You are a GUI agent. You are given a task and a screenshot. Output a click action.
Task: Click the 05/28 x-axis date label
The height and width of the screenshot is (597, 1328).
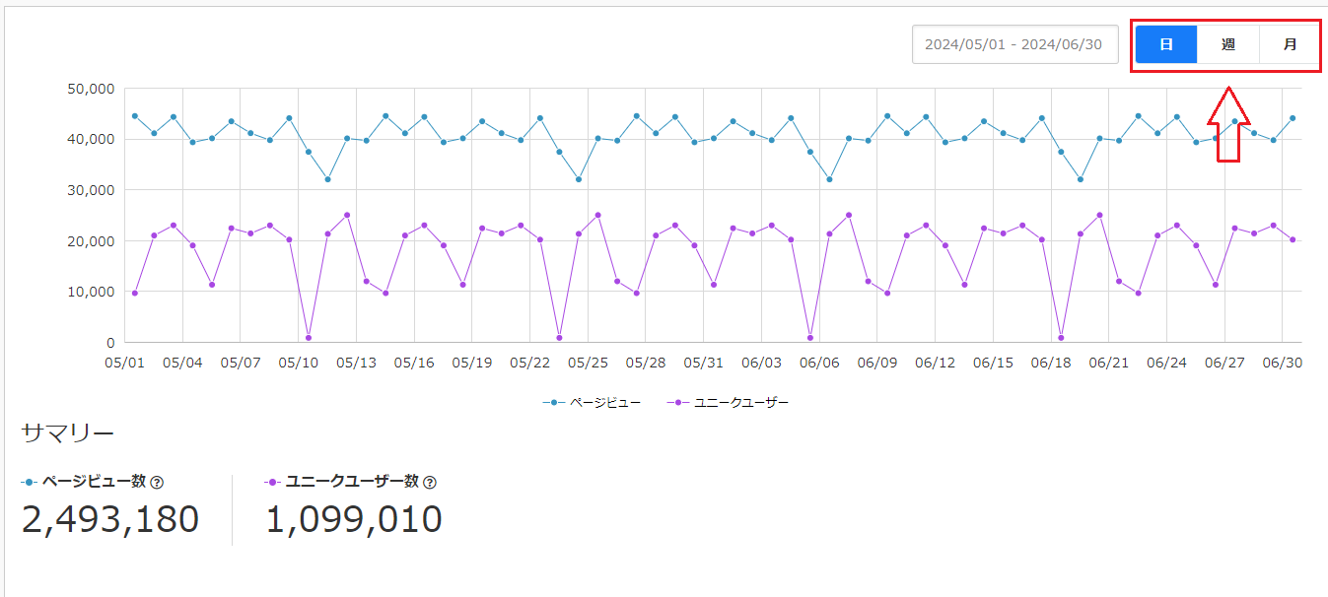(646, 363)
